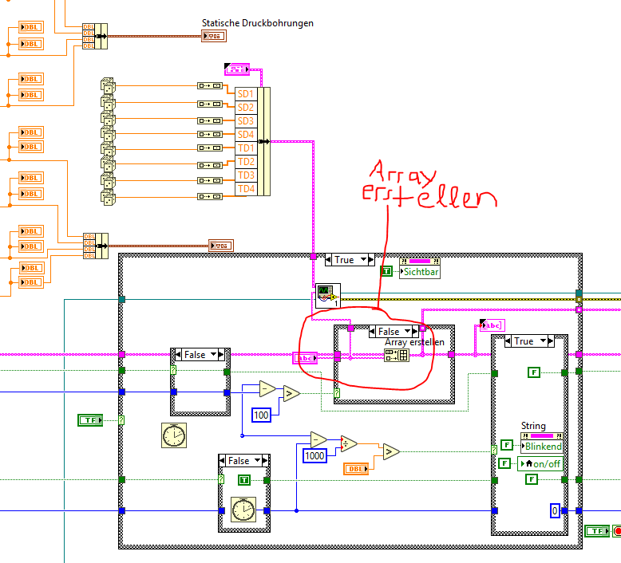
Task: Click the case selector terminal of Array erstellen case
Action: [x=337, y=393]
